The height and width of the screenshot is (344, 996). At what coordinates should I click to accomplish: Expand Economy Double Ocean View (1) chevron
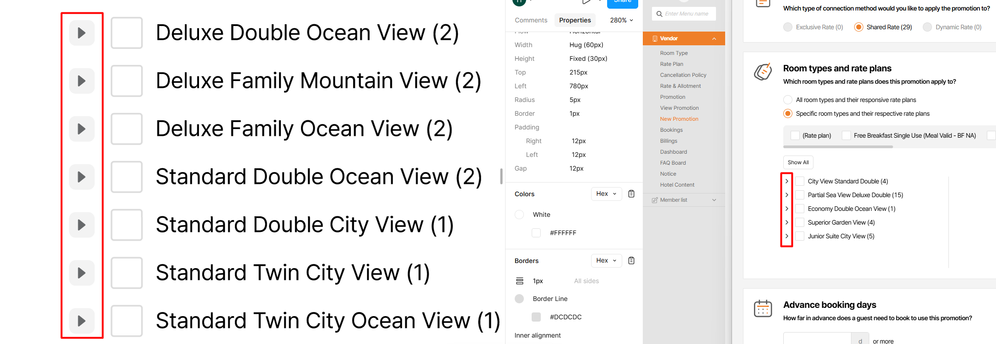point(787,209)
